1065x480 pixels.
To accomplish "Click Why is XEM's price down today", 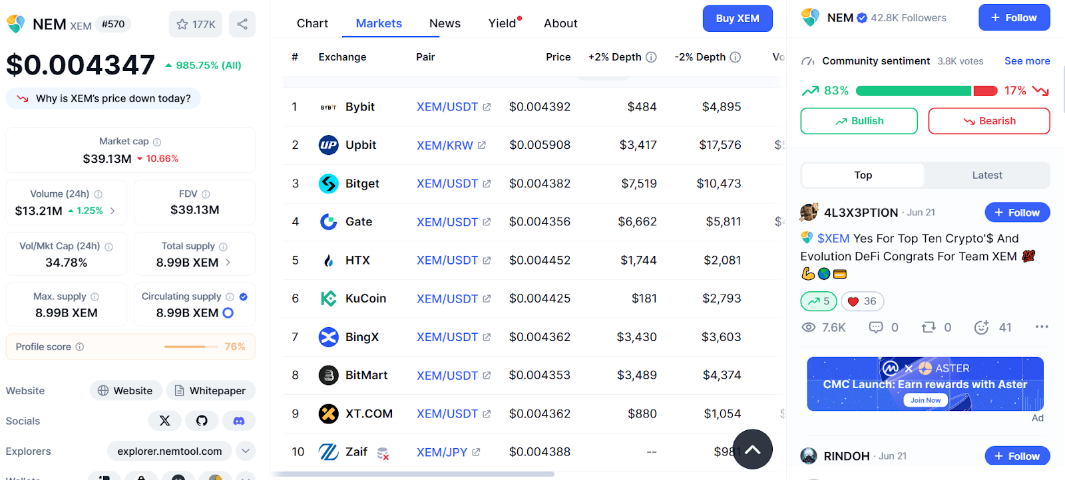I will 103,98.
